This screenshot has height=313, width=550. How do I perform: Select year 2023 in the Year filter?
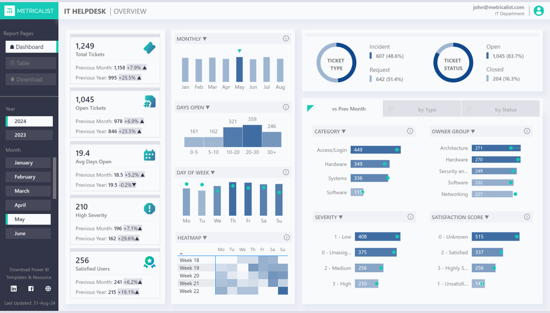(x=29, y=135)
